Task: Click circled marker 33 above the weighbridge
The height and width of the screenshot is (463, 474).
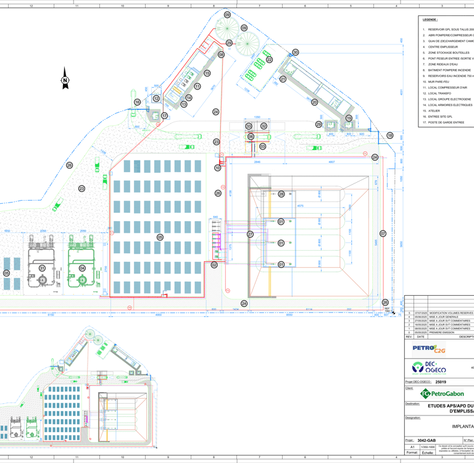Action: 249,126
